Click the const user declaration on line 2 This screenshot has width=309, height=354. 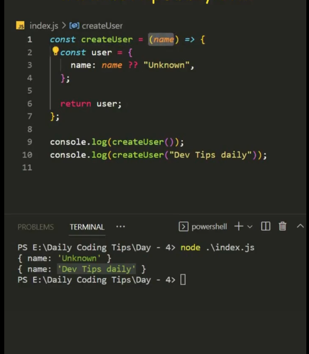point(86,53)
